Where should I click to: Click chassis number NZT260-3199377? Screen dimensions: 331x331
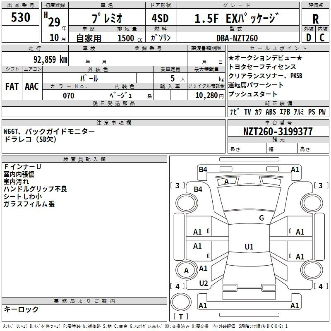[278, 131]
